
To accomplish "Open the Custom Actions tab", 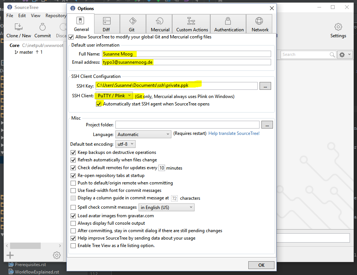I will [191, 24].
